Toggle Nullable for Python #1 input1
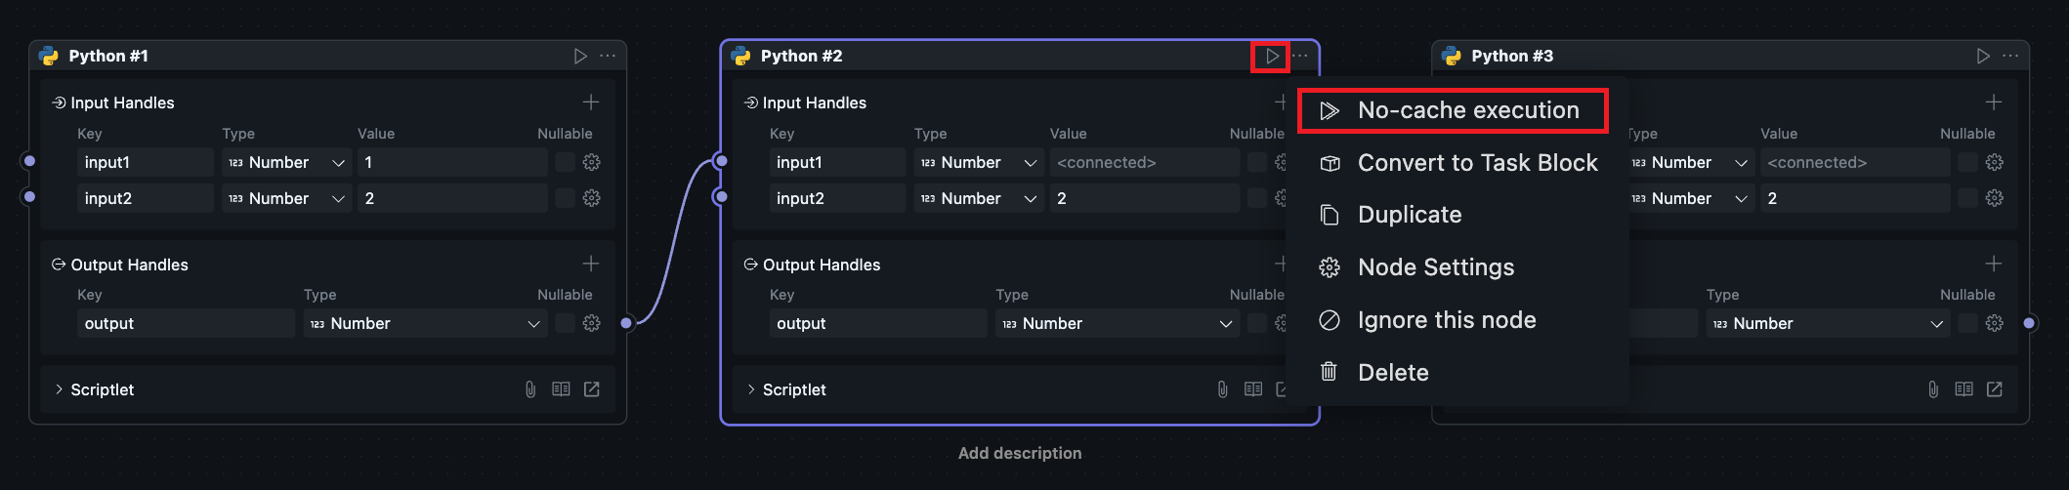This screenshot has height=490, width=2069. (x=565, y=162)
